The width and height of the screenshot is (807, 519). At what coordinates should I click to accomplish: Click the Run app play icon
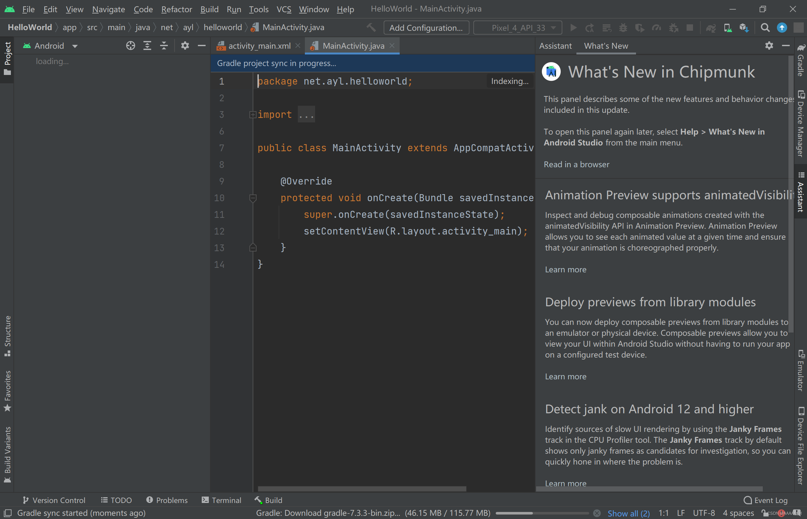[573, 28]
